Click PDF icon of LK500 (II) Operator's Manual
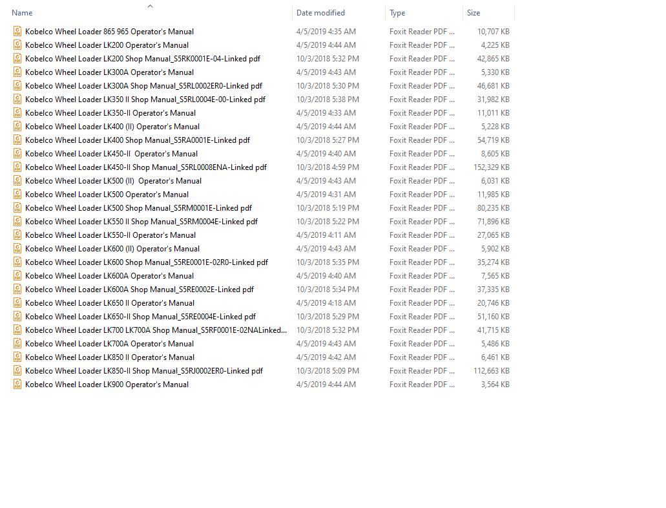 [17, 181]
